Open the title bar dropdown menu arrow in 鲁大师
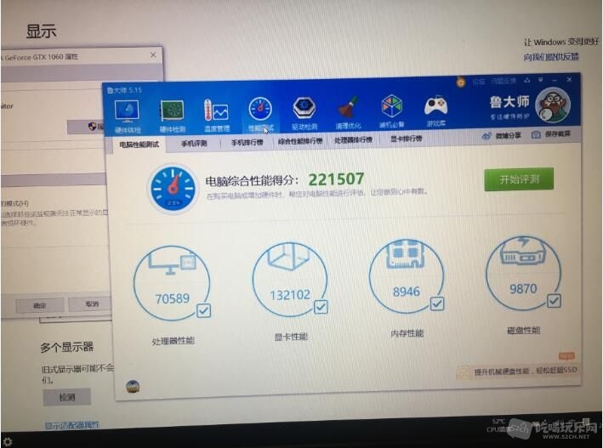This screenshot has width=603, height=448. tap(540, 80)
